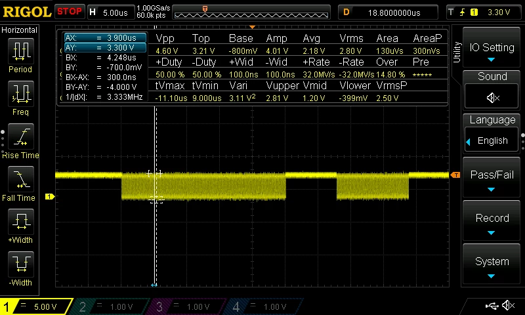Select the Freq measurement icon
The height and width of the screenshot is (315, 525).
pyautogui.click(x=21, y=94)
